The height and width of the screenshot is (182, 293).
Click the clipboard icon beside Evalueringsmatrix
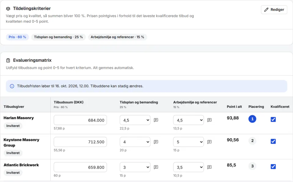click(x=8, y=60)
